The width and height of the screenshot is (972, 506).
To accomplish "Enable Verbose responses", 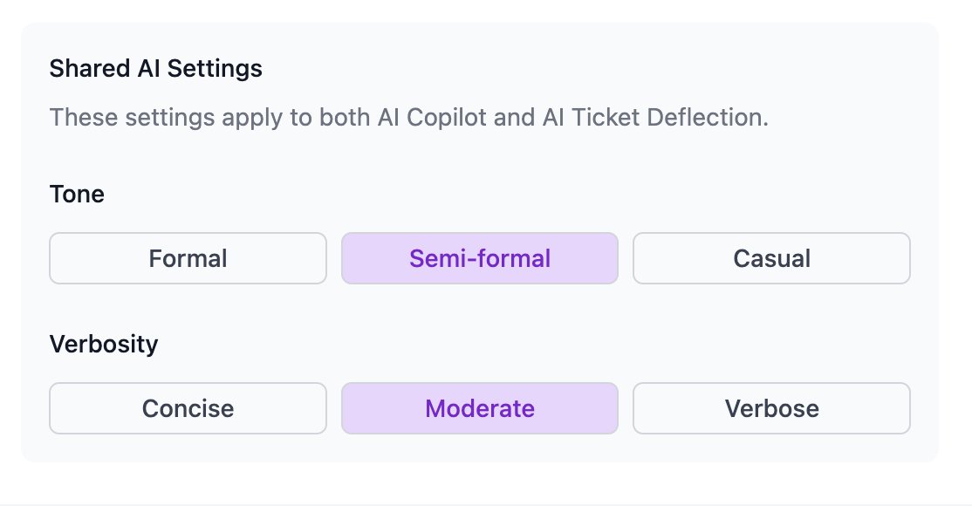I will pyautogui.click(x=771, y=408).
